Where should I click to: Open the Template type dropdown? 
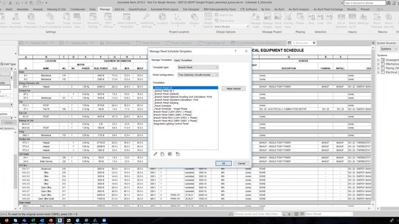tap(198, 67)
